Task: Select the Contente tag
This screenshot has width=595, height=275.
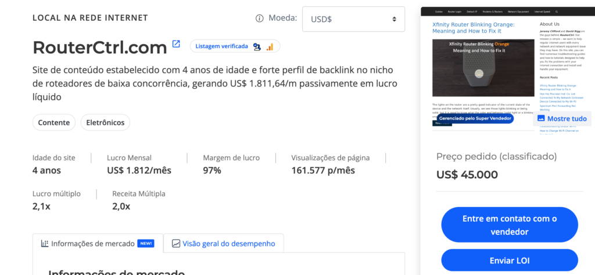Action: pos(54,122)
